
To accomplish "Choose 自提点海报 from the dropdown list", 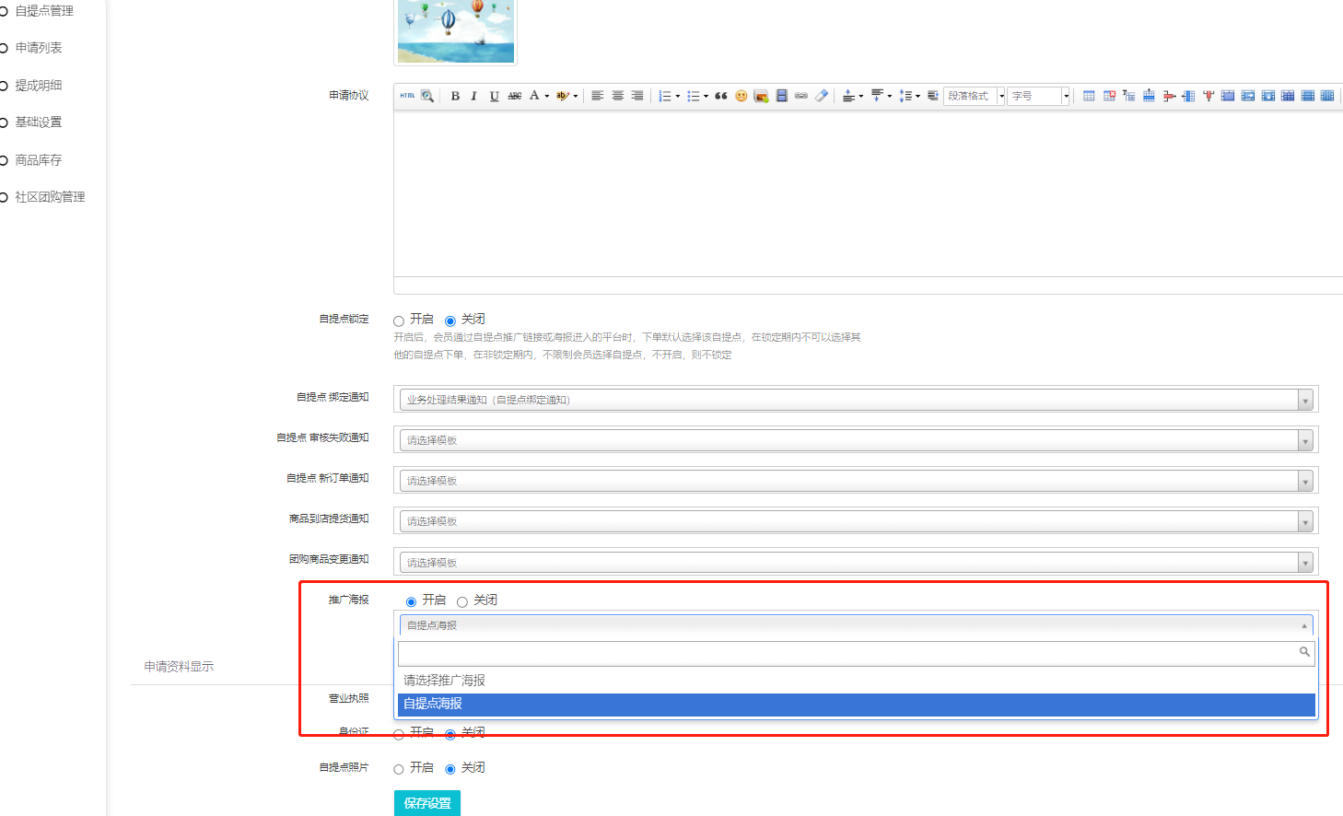I will (855, 704).
